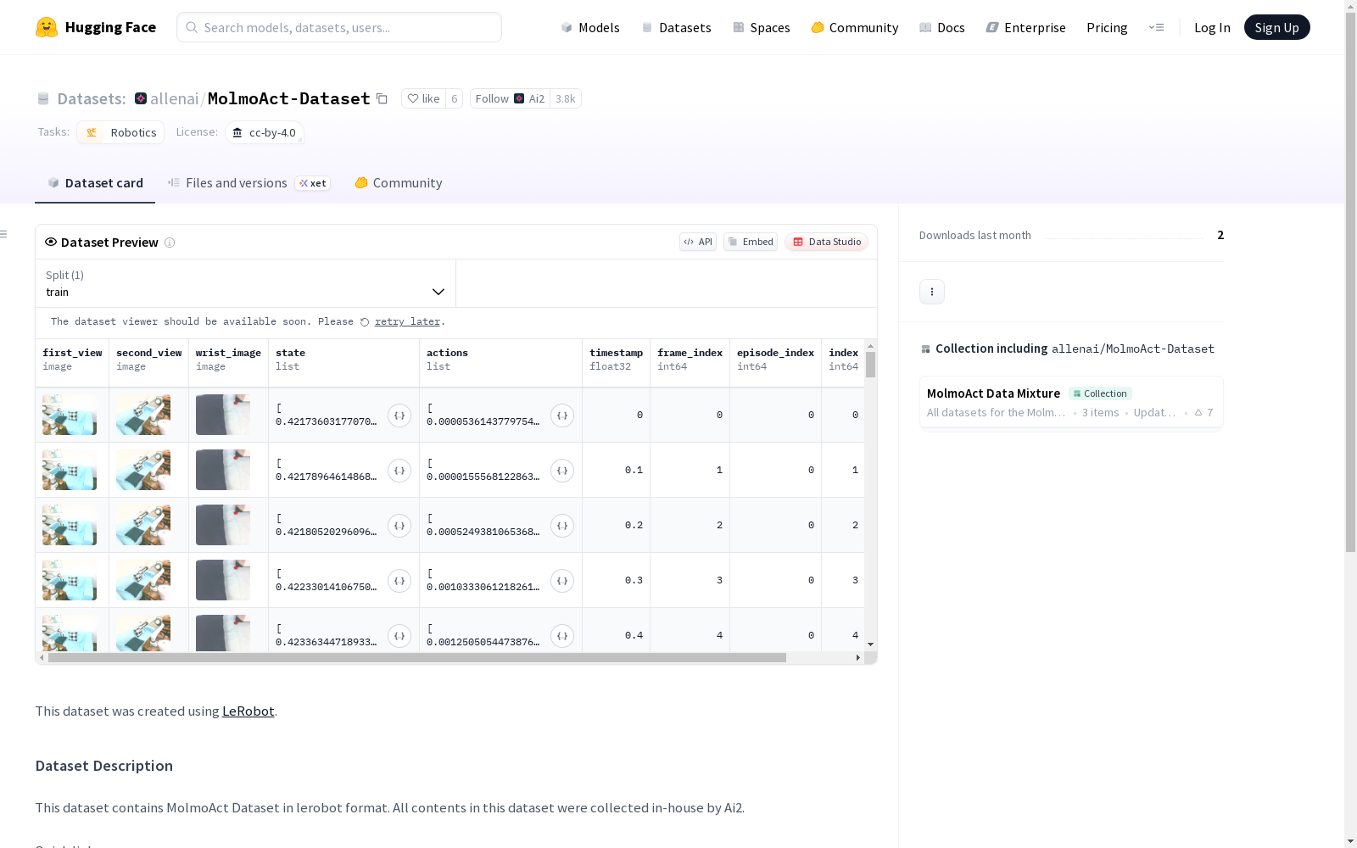Click the datasets stack icon beside Datasets label
This screenshot has height=848, width=1357.
pyautogui.click(x=43, y=99)
